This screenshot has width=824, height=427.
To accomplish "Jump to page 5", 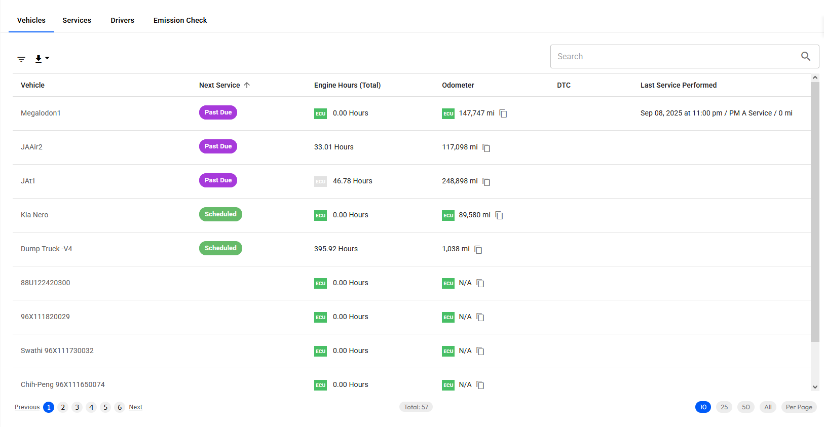I will coord(105,407).
